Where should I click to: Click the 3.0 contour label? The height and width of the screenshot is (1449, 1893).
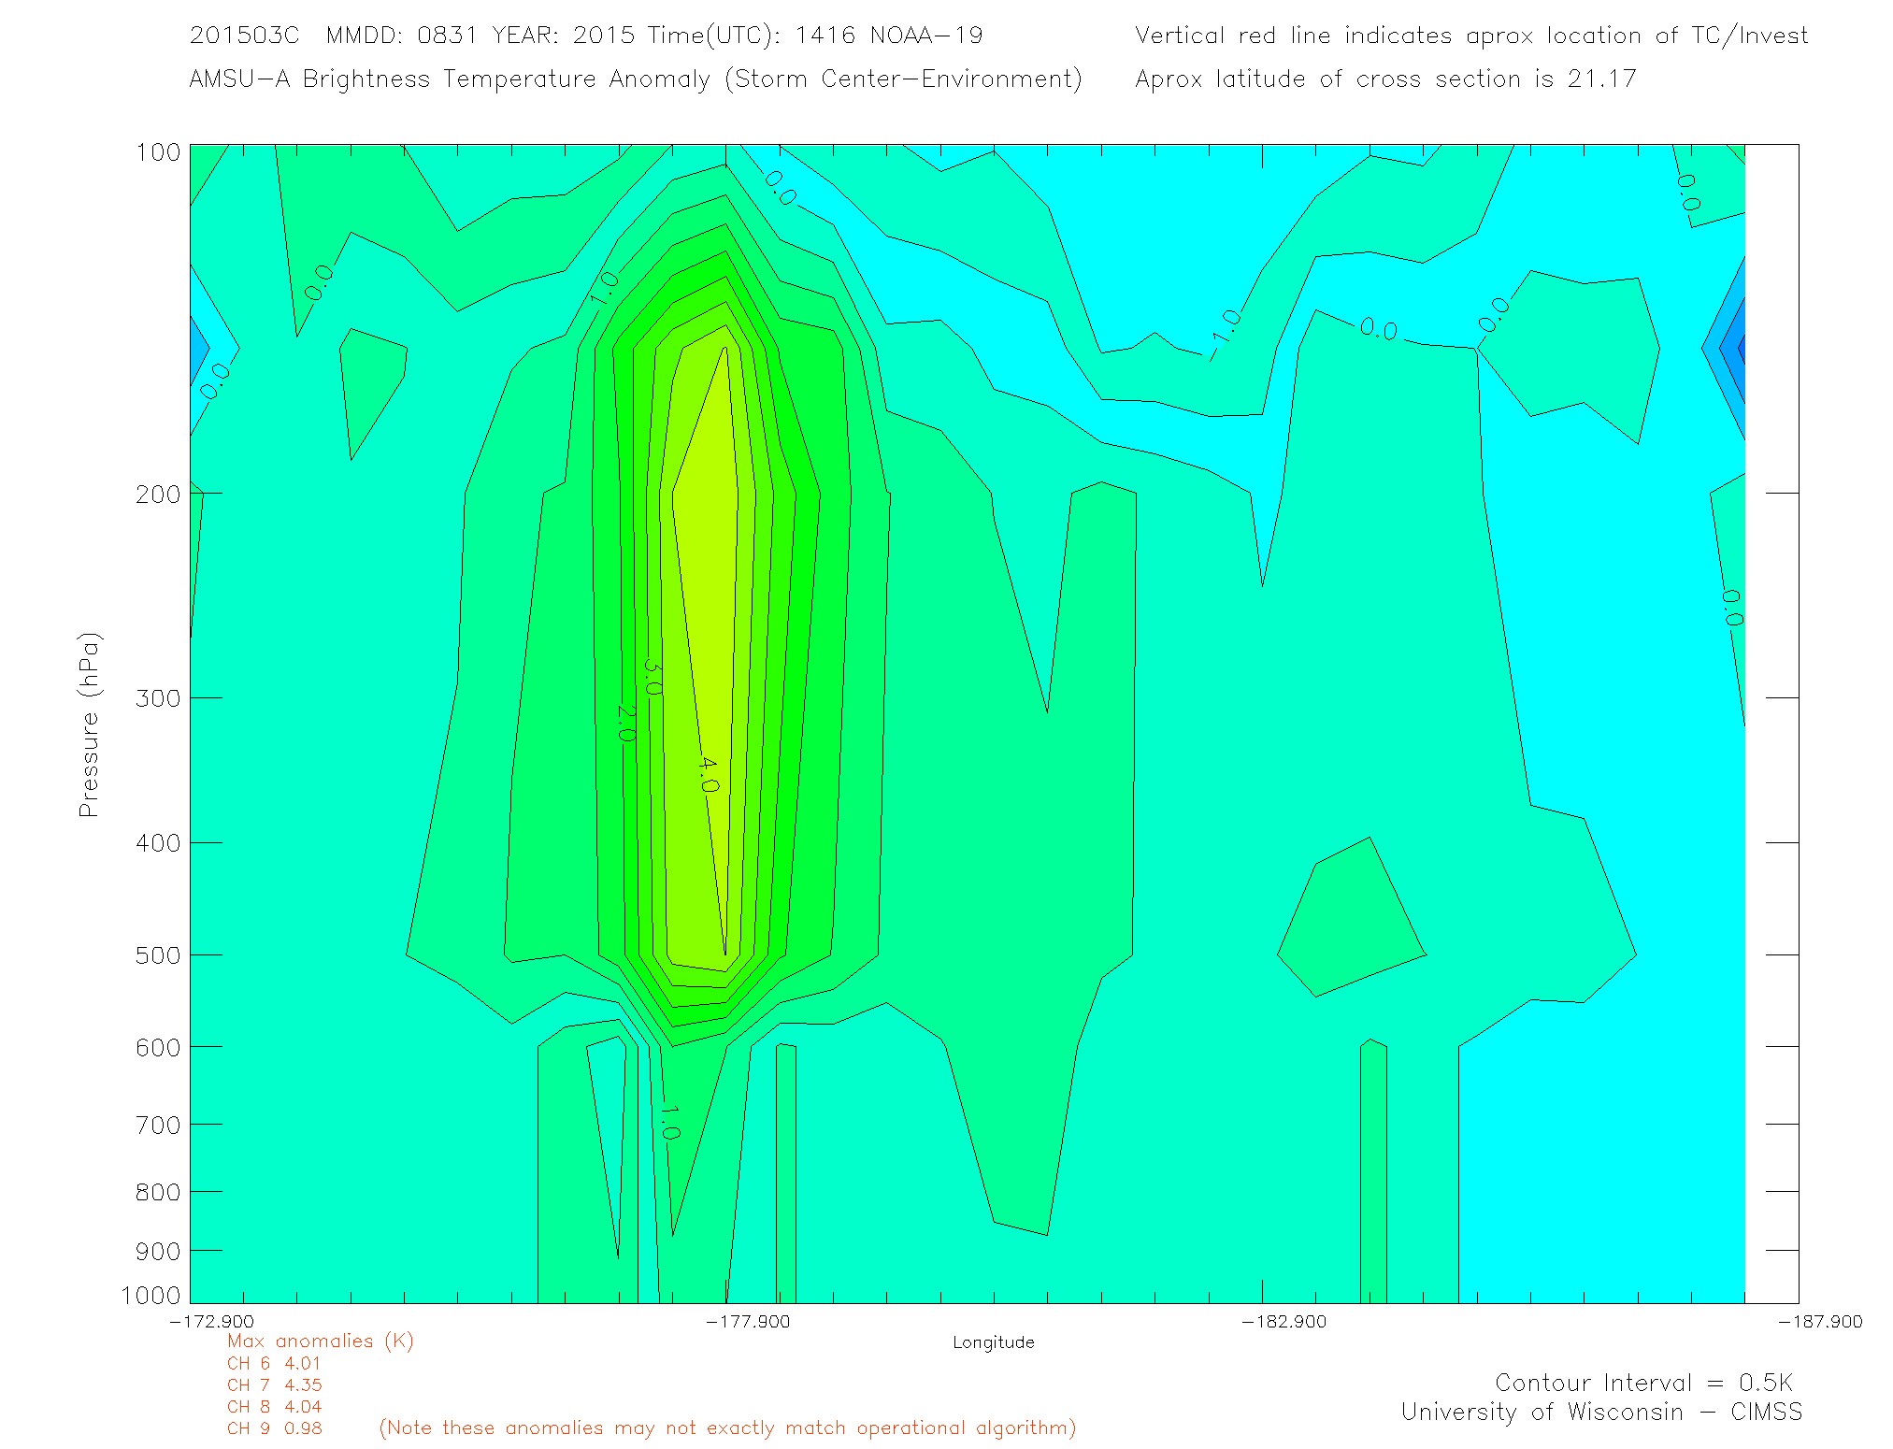click(653, 678)
